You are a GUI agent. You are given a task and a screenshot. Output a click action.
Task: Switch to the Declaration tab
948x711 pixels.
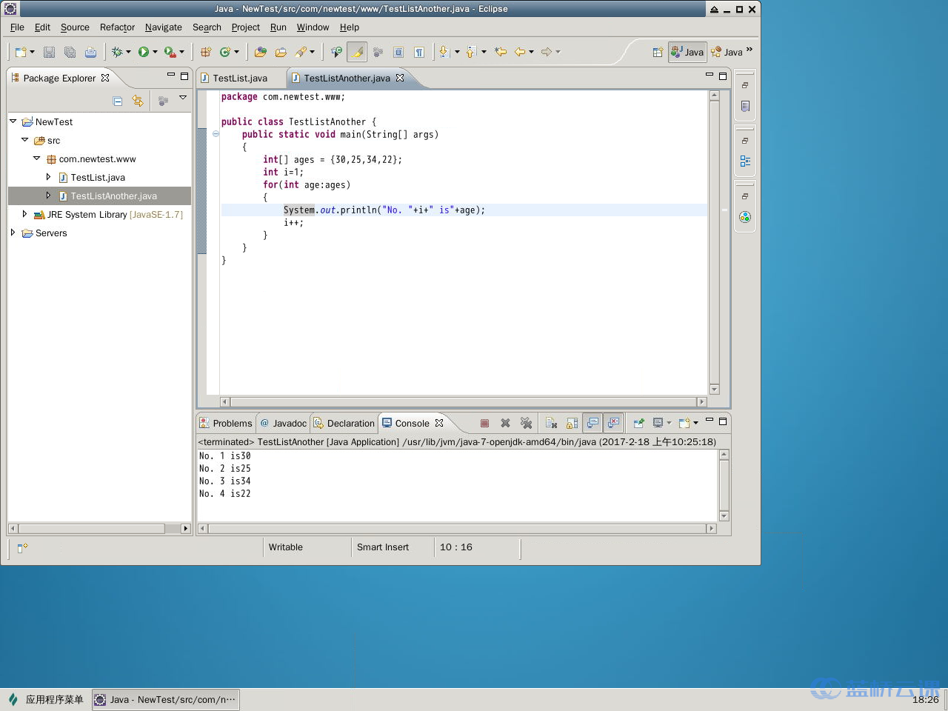tap(344, 424)
